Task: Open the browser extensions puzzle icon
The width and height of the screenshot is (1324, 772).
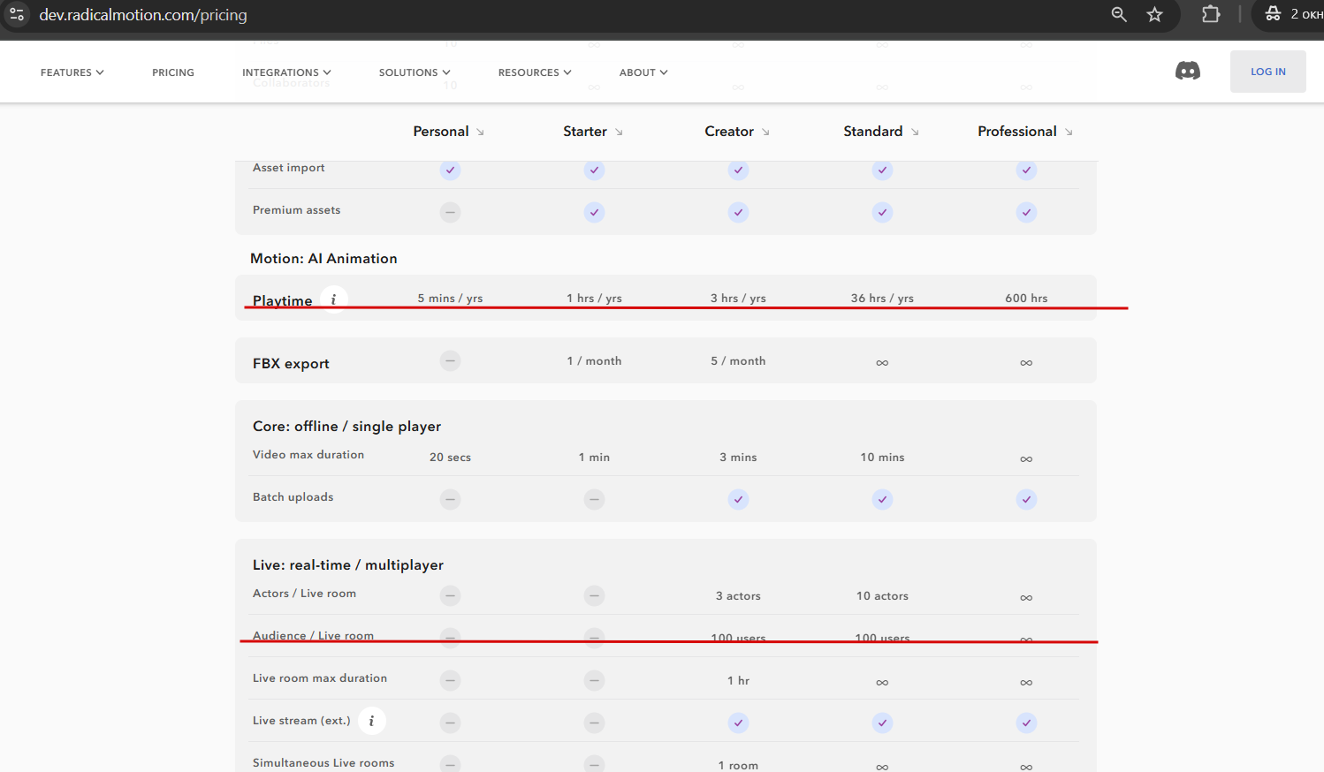Action: coord(1211,14)
